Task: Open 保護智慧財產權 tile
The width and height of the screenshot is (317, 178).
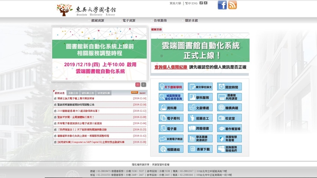Action: (x=229, y=139)
